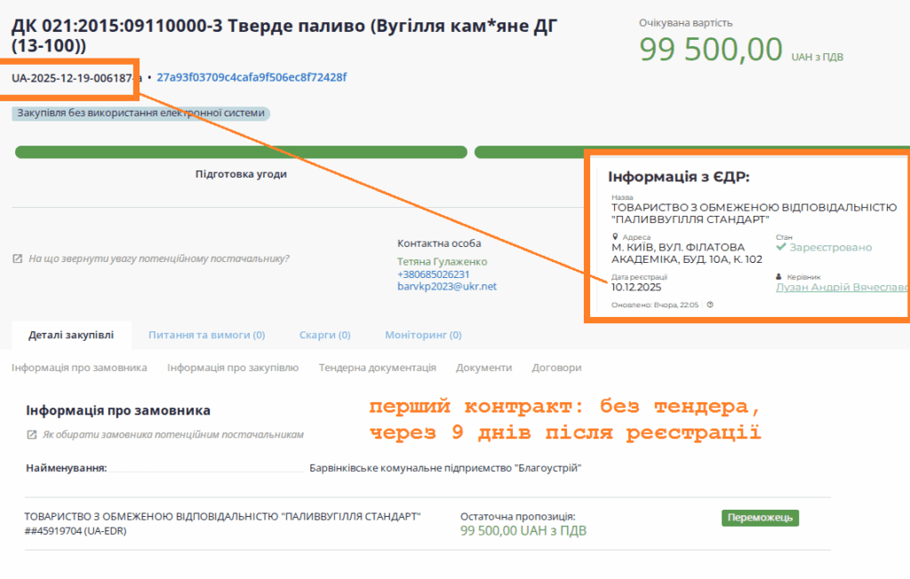Jump to the Документи section
The width and height of the screenshot is (910, 579).
483,367
